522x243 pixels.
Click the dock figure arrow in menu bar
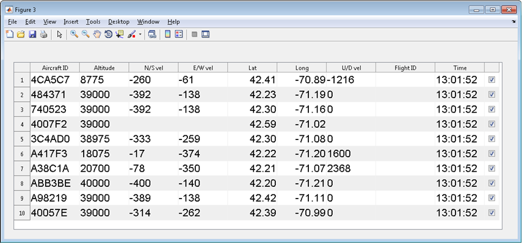tap(513, 22)
